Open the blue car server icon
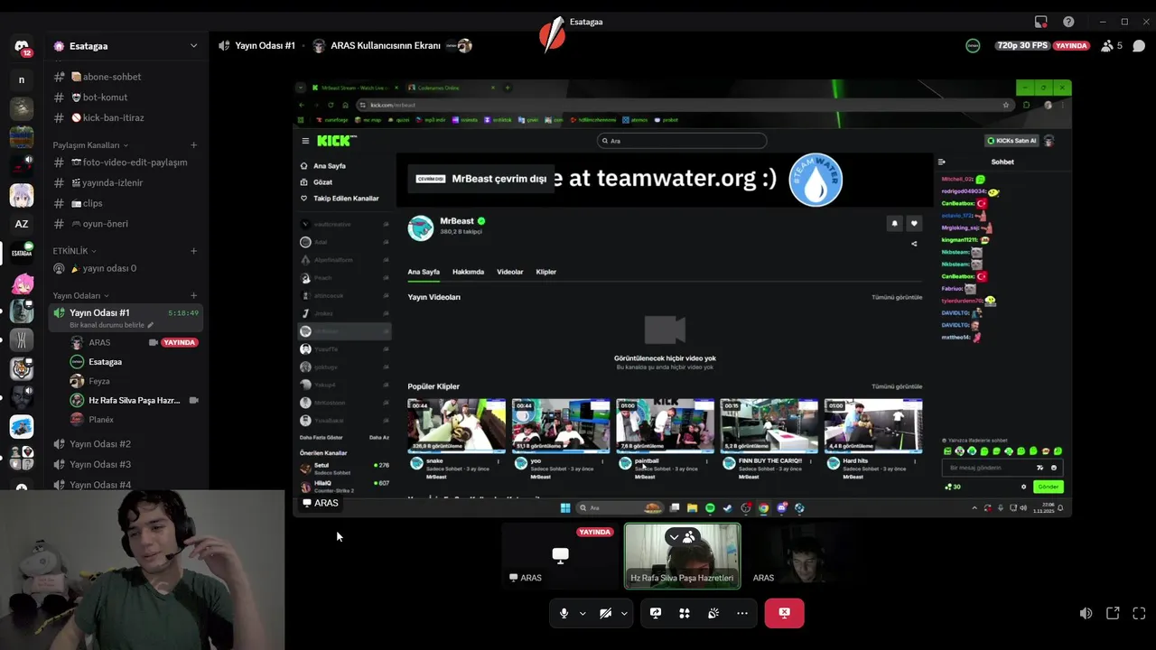The height and width of the screenshot is (650, 1156). (x=22, y=426)
